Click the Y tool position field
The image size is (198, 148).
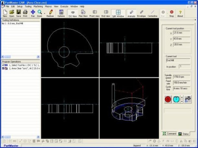coord(181,39)
